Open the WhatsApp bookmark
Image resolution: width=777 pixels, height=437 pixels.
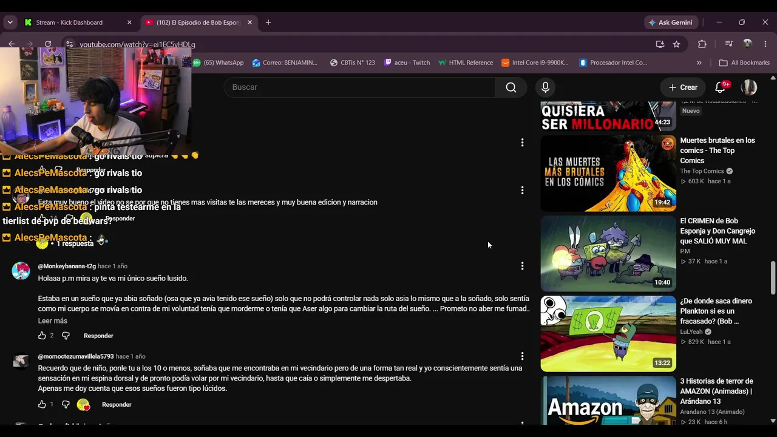coord(218,63)
